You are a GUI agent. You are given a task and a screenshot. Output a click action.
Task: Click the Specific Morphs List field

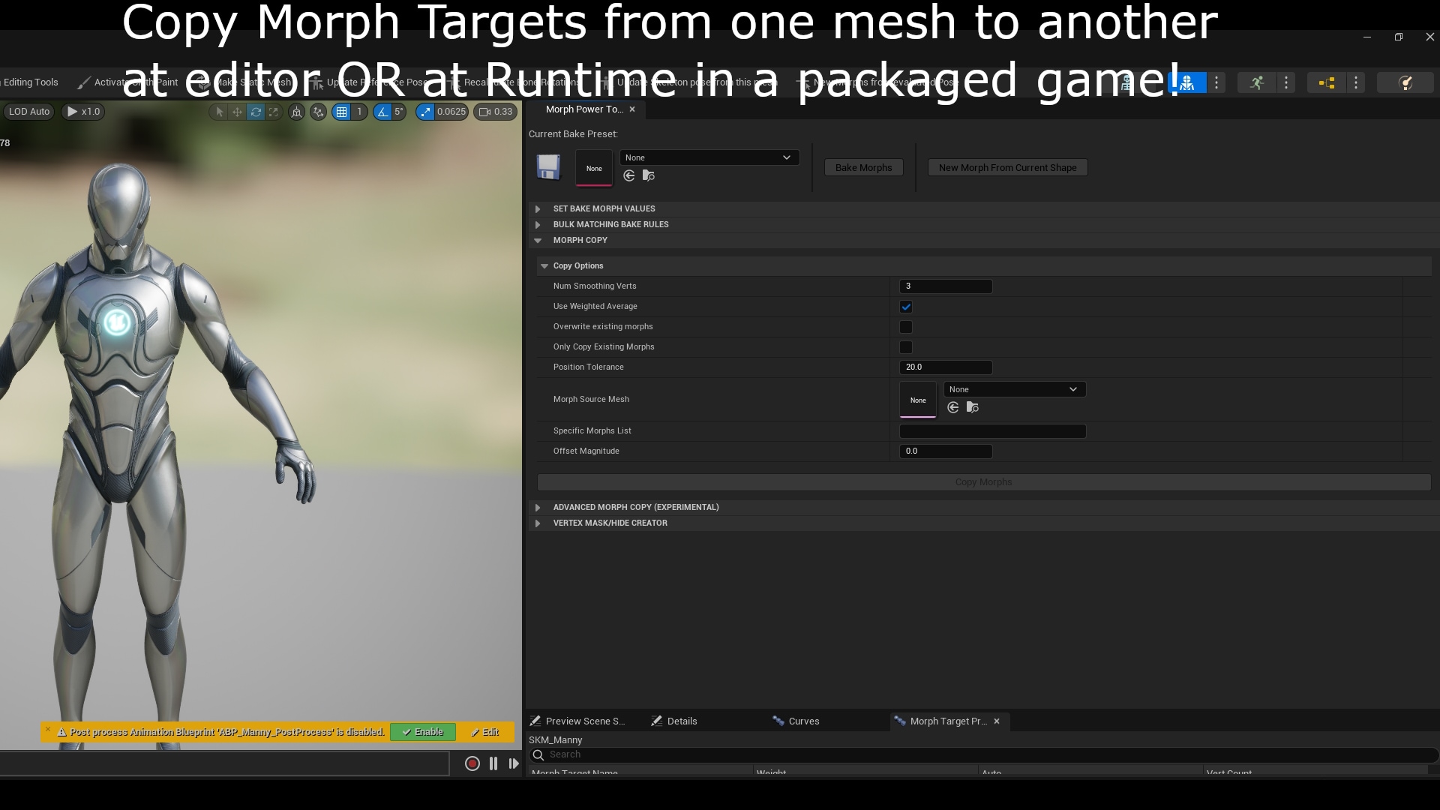coord(992,431)
